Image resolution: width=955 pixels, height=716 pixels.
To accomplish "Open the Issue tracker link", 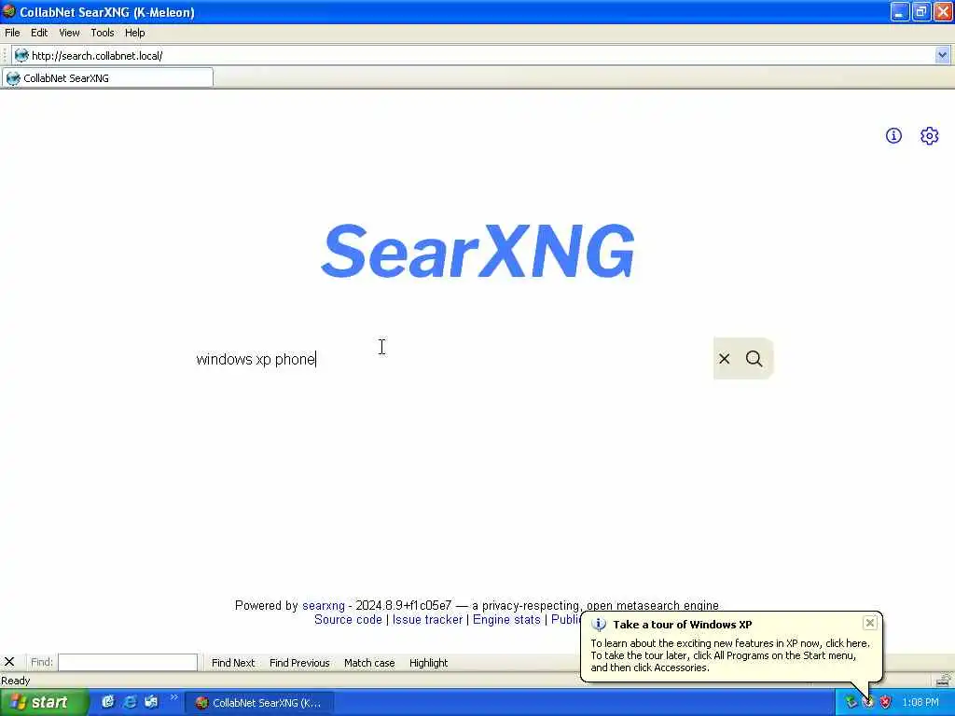I will [427, 619].
